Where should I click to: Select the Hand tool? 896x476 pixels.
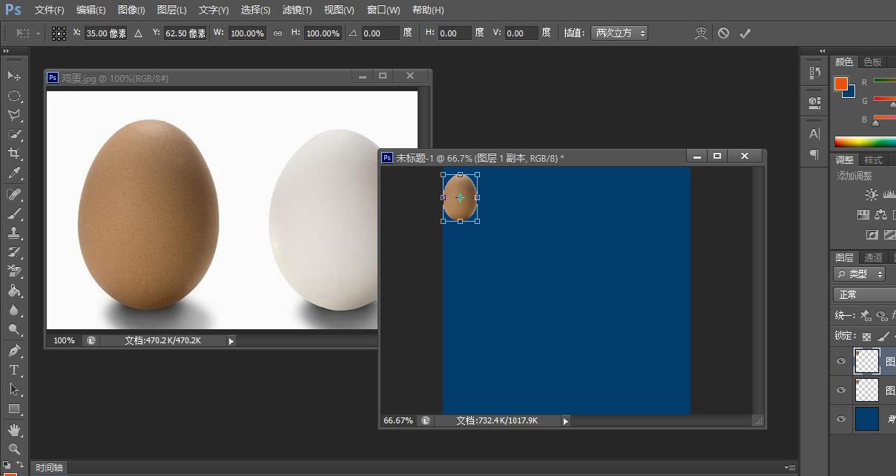point(14,430)
